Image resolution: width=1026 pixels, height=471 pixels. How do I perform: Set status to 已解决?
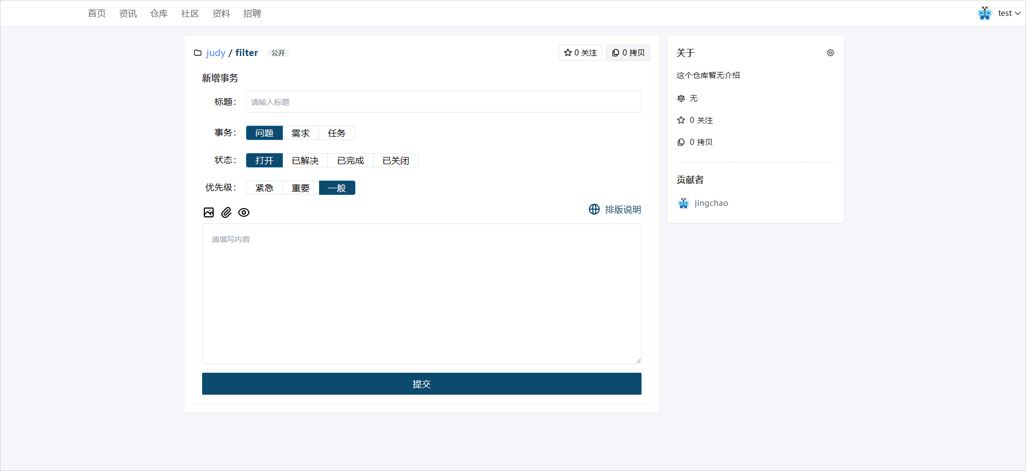(x=305, y=161)
